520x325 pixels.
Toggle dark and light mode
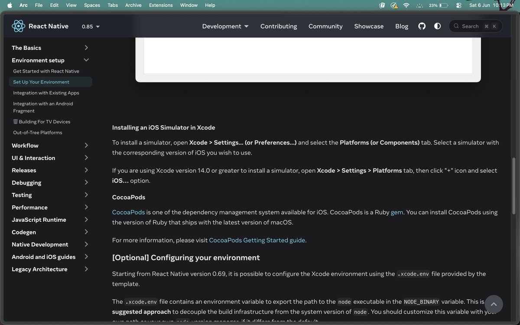(x=437, y=26)
